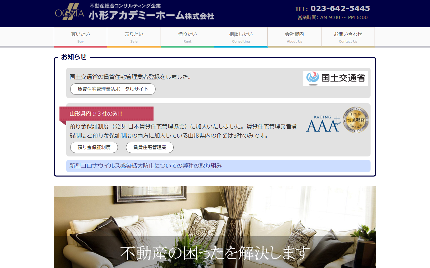The width and height of the screenshot is (430, 268).
Task: Click the 営業時間 AM 9:00 ～ PM 6:00 text
Action: pos(333,17)
